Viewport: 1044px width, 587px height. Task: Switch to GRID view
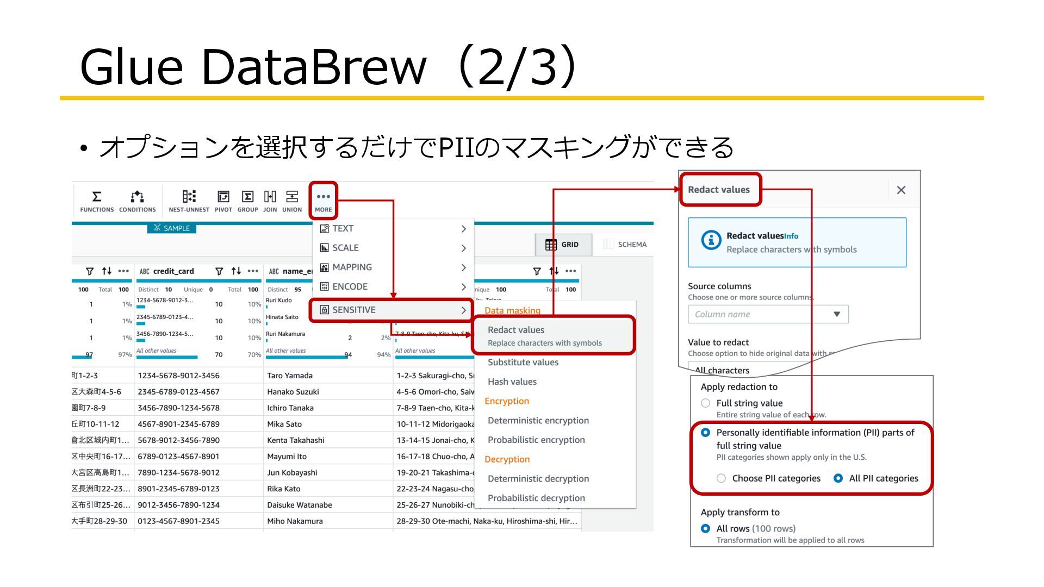pos(562,245)
